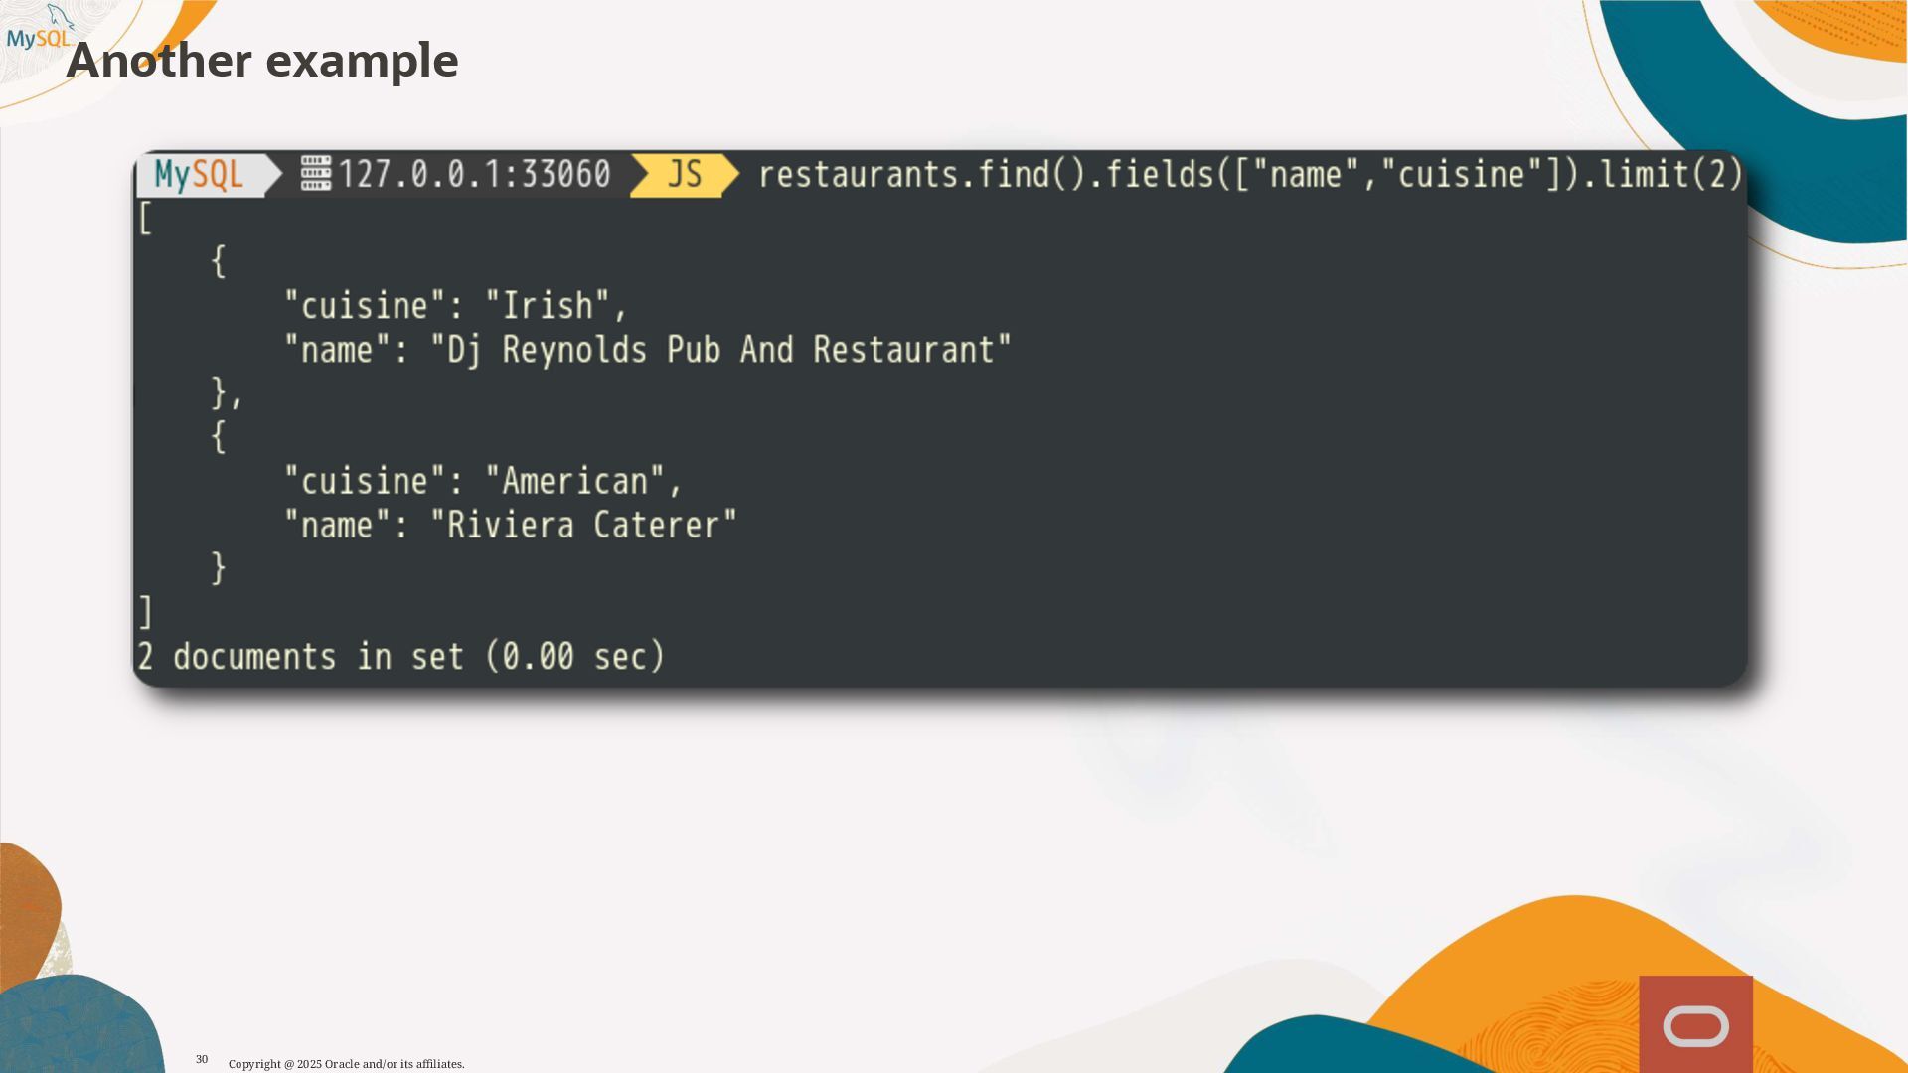The width and height of the screenshot is (1908, 1073).
Task: Click the yellow JS mode badge
Action: click(684, 175)
